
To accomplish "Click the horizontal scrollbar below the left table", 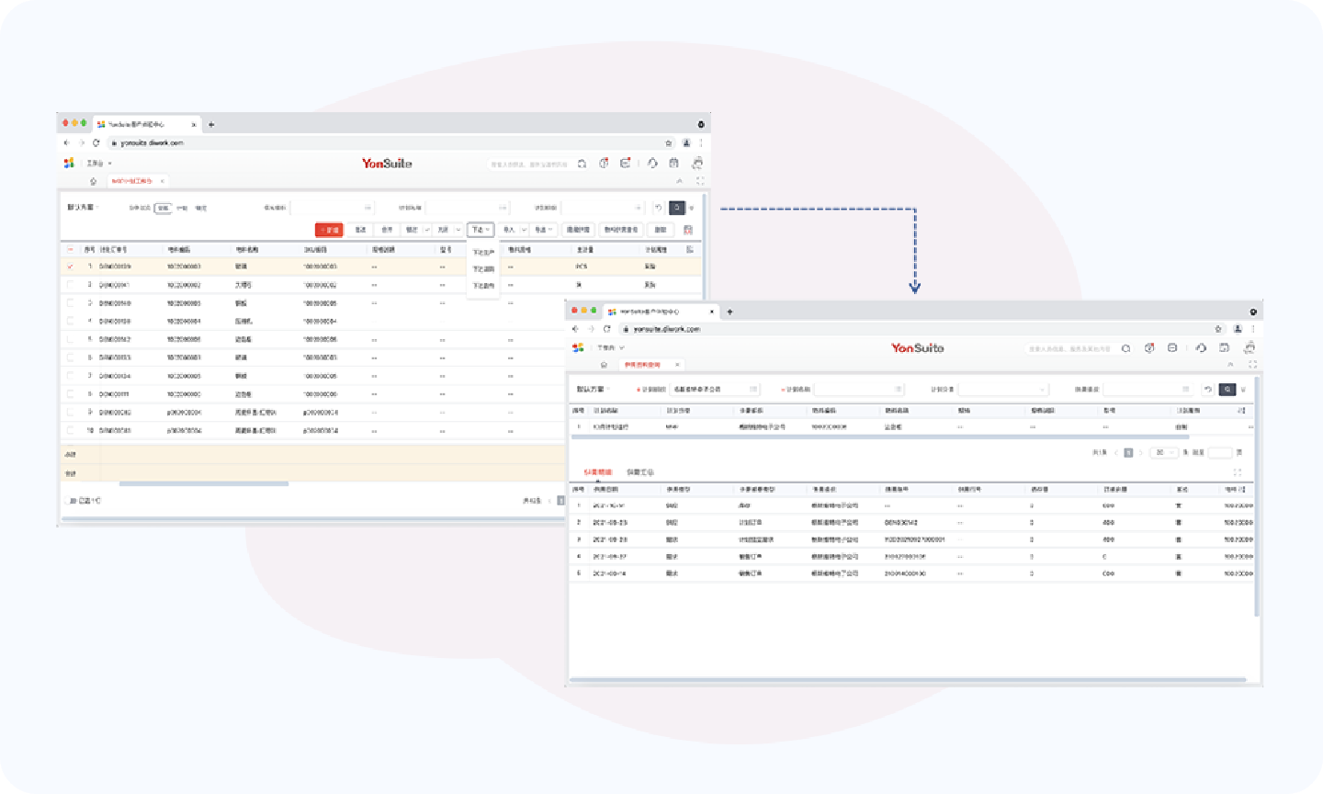I will [204, 483].
